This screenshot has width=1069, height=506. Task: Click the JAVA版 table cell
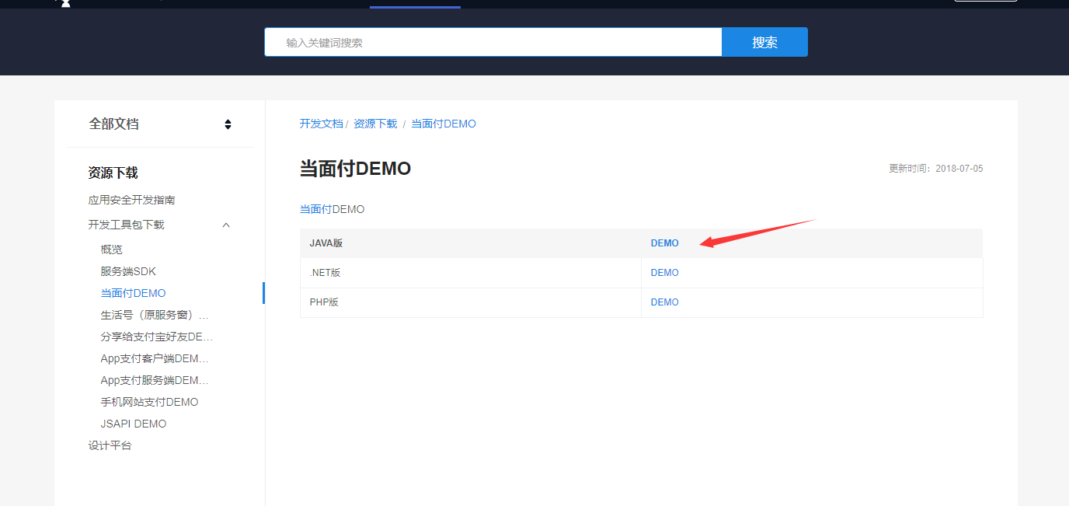point(471,243)
